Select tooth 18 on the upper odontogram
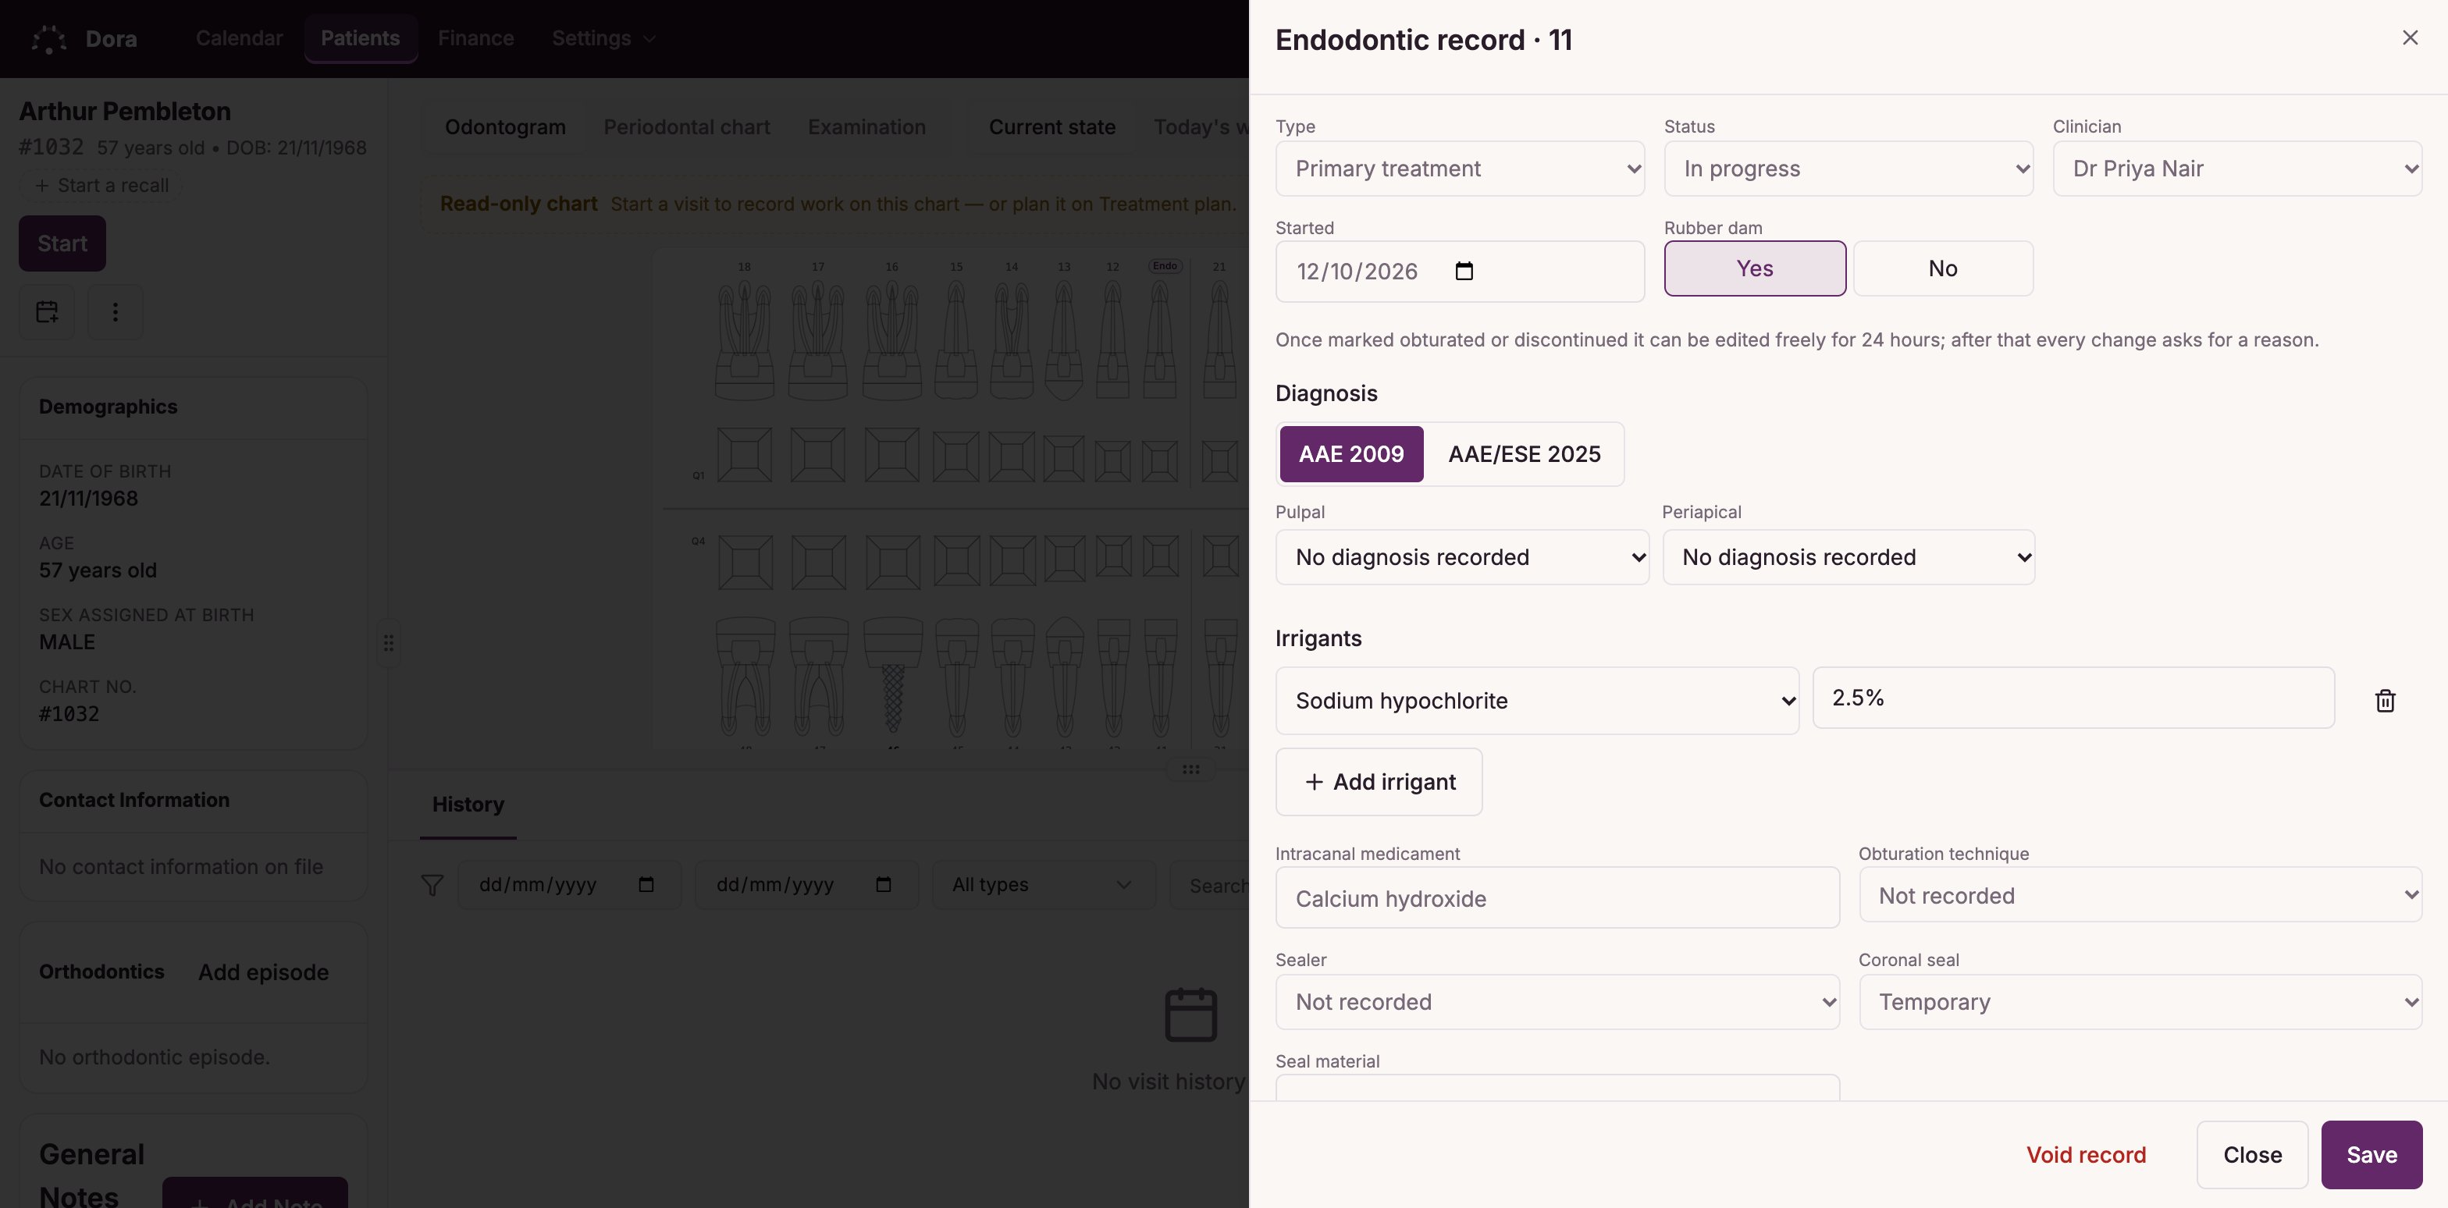Viewport: 2448px width, 1208px height. (744, 340)
